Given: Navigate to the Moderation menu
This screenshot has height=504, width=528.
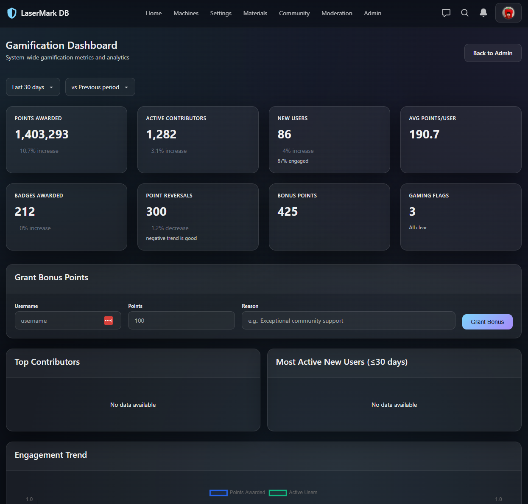Looking at the screenshot, I should pyautogui.click(x=337, y=13).
